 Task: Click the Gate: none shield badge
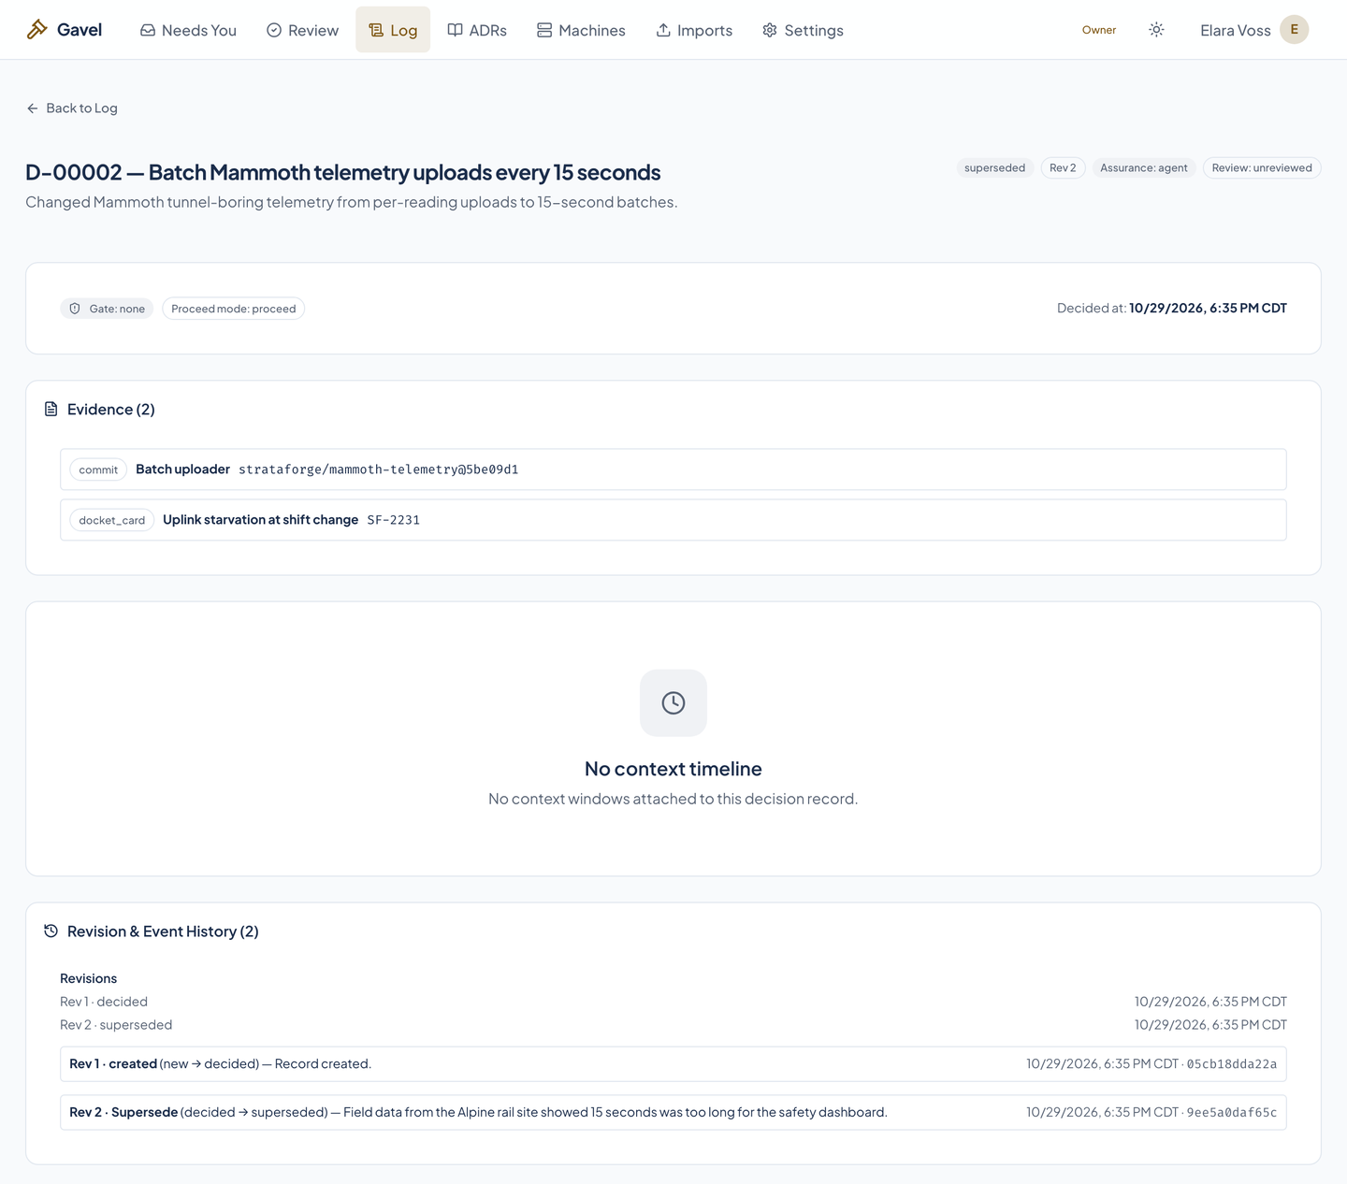tap(107, 309)
